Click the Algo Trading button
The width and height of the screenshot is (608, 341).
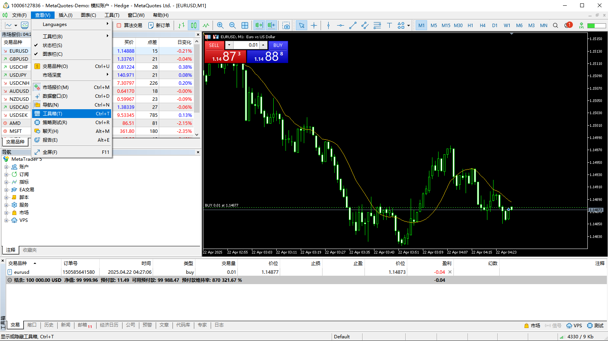(129, 25)
